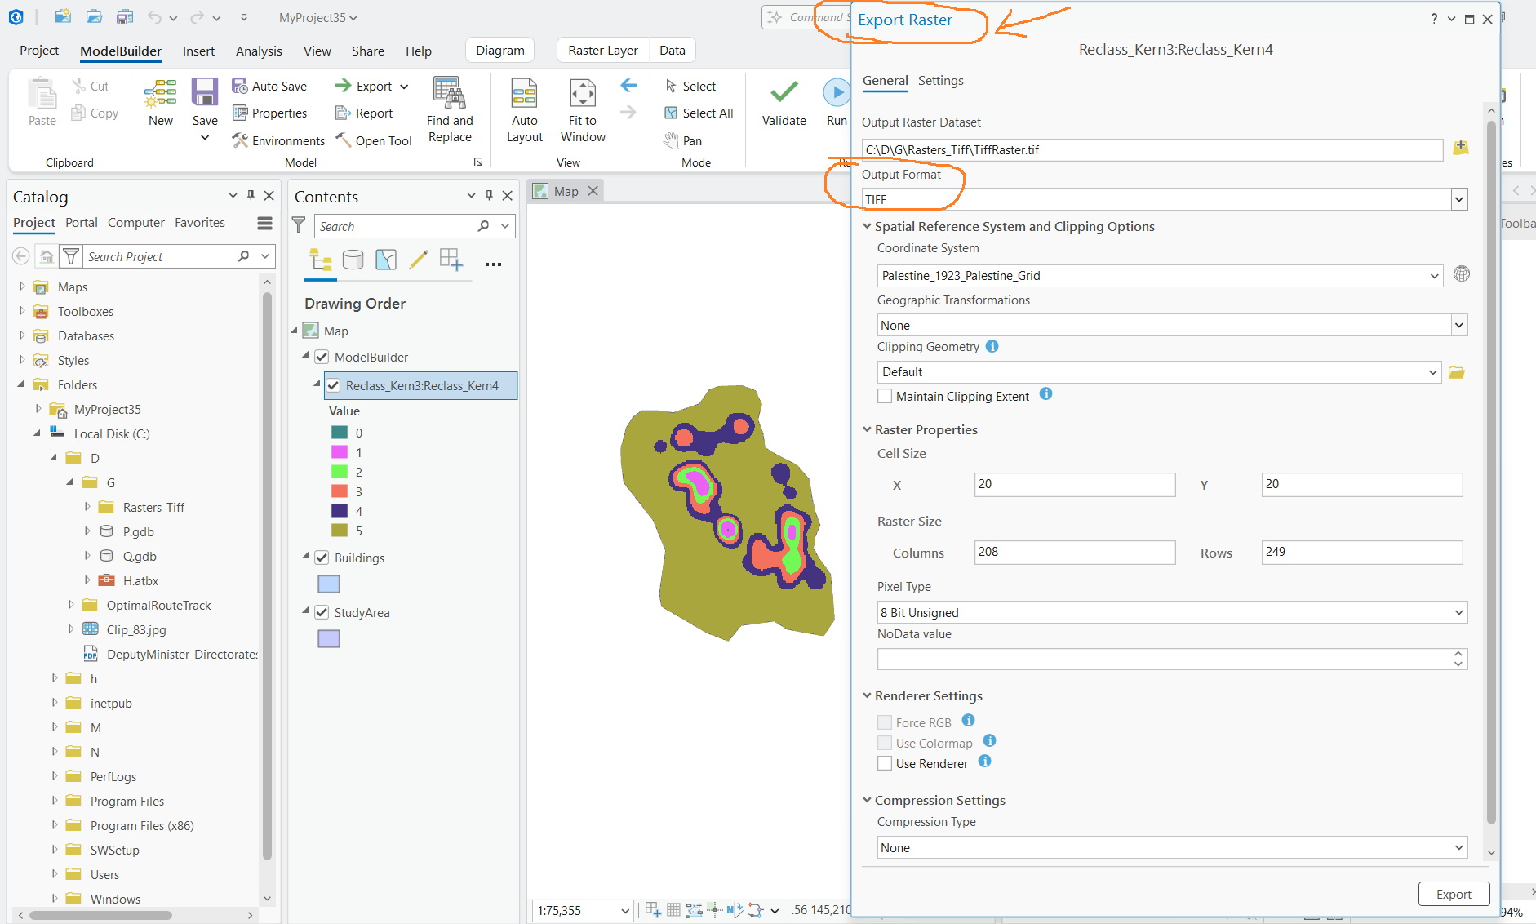Open the Diagram tab button
Screen dimensions: 1536x924
point(500,51)
